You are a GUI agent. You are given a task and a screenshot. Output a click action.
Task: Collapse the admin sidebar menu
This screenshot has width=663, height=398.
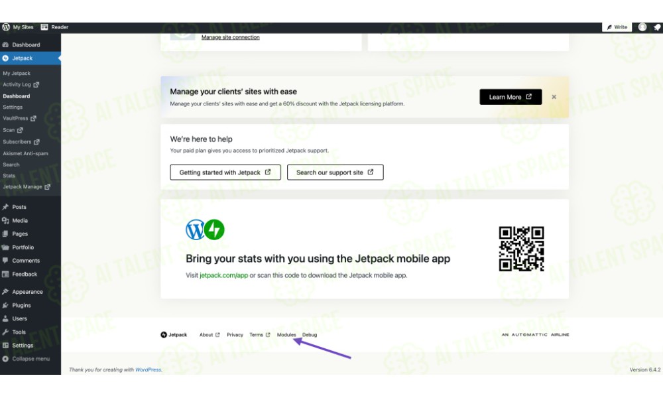pyautogui.click(x=27, y=359)
